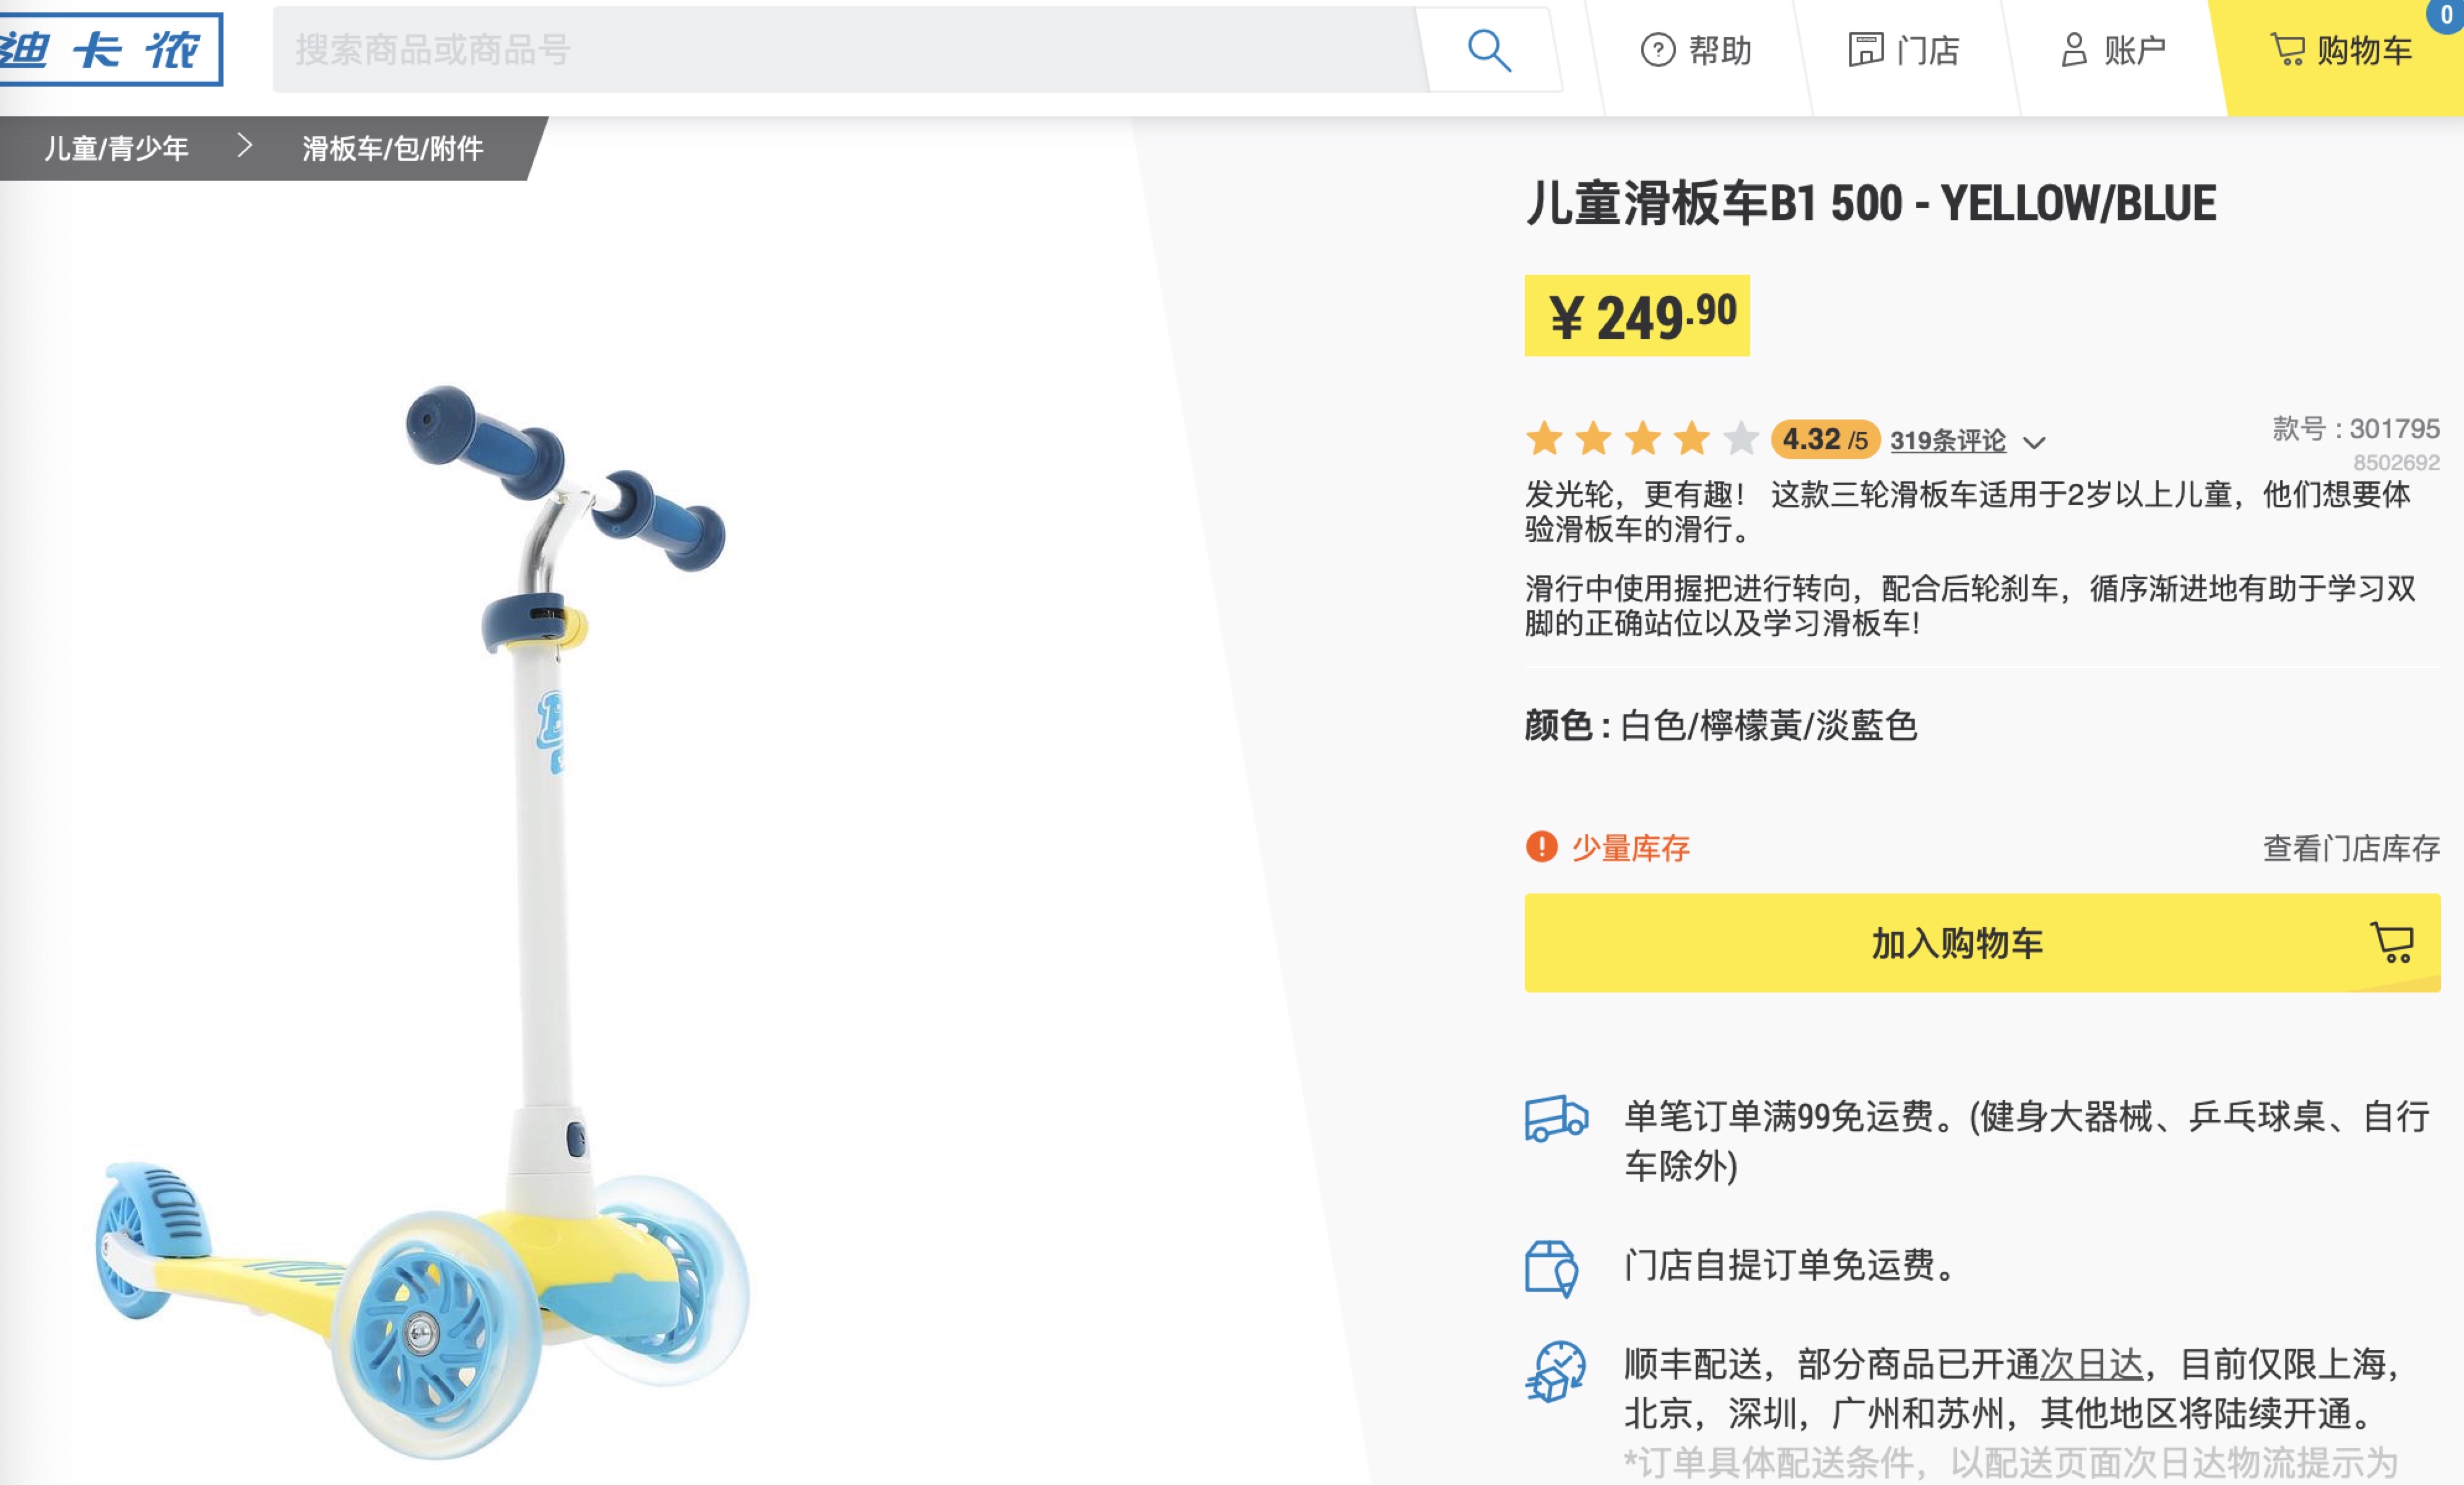This screenshot has width=2464, height=1485.
Task: Open the 次日达 next-day delivery link
Action: click(x=2091, y=1364)
